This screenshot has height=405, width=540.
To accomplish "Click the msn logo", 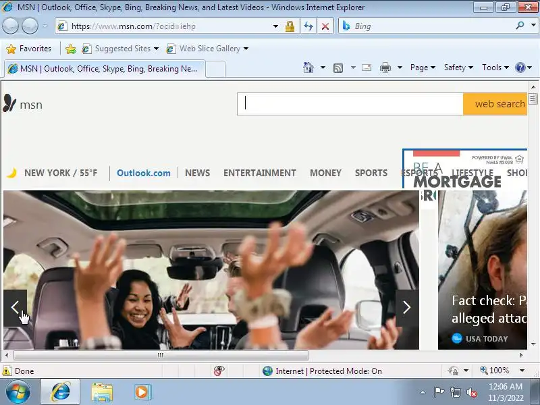I will 23,104.
